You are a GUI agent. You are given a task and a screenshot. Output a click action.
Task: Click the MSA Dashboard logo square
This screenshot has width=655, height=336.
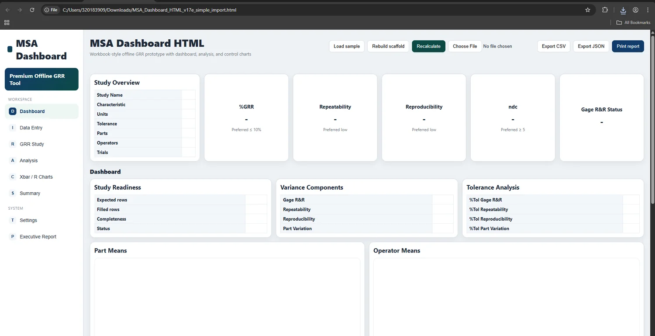coord(10,50)
